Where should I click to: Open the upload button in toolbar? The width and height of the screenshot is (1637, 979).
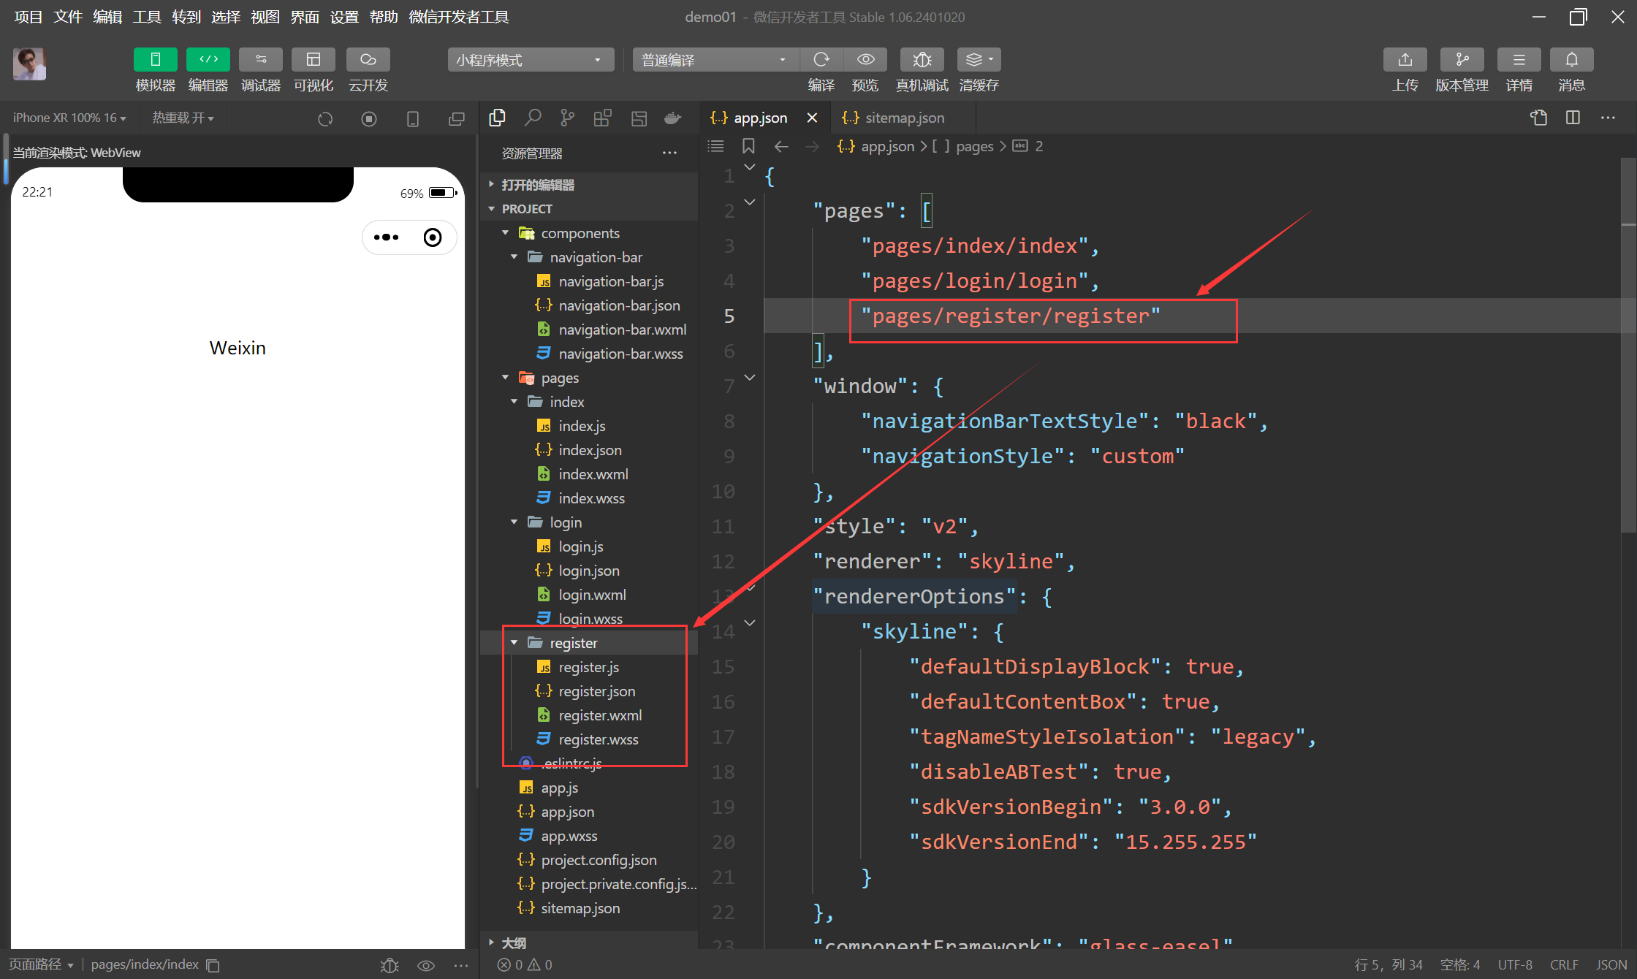(x=1405, y=60)
